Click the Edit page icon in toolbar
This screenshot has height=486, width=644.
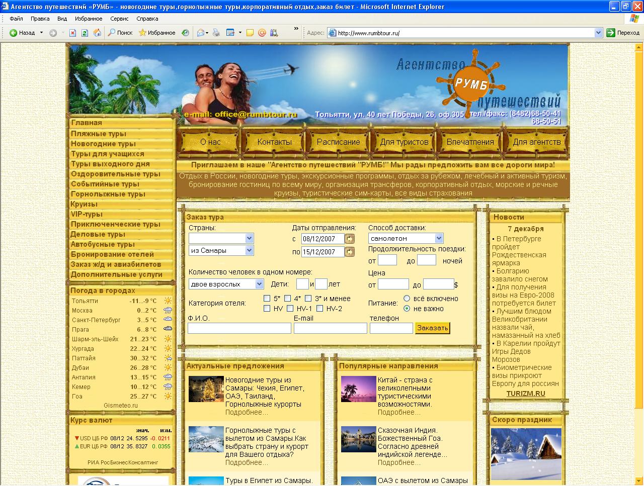(x=230, y=33)
